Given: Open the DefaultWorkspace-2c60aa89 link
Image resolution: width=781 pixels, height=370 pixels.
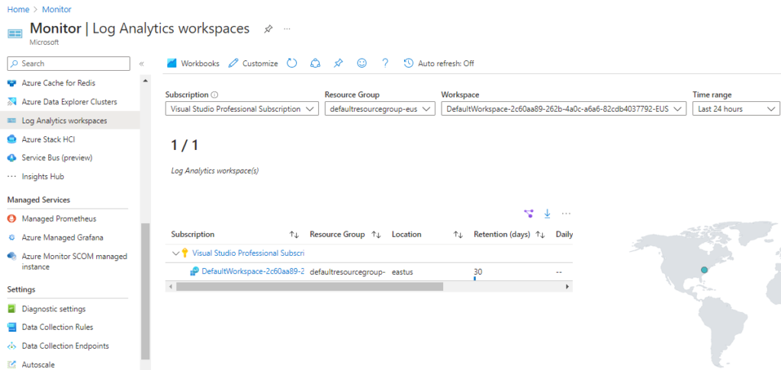Looking at the screenshot, I should point(252,272).
